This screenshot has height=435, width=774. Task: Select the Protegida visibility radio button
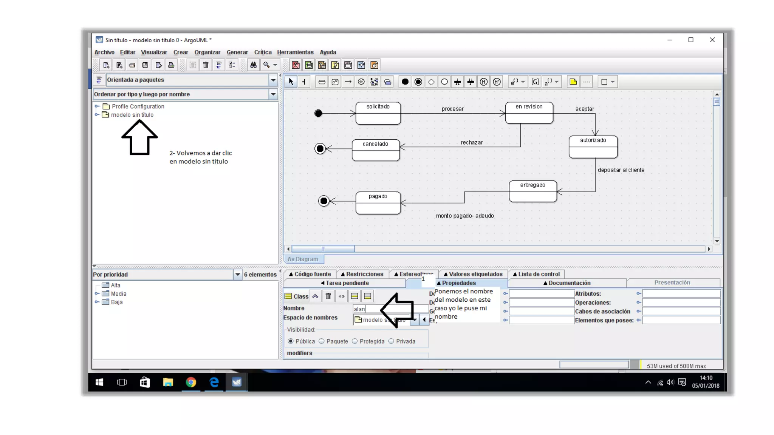pos(354,341)
